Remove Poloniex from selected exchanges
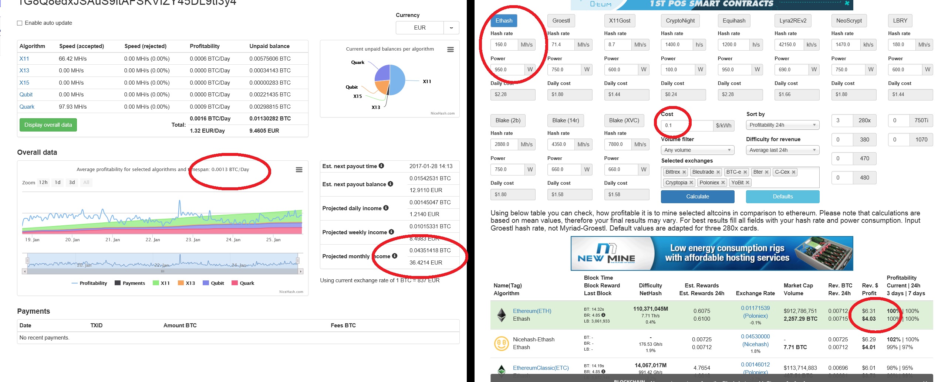The width and height of the screenshot is (938, 382). pyautogui.click(x=723, y=183)
